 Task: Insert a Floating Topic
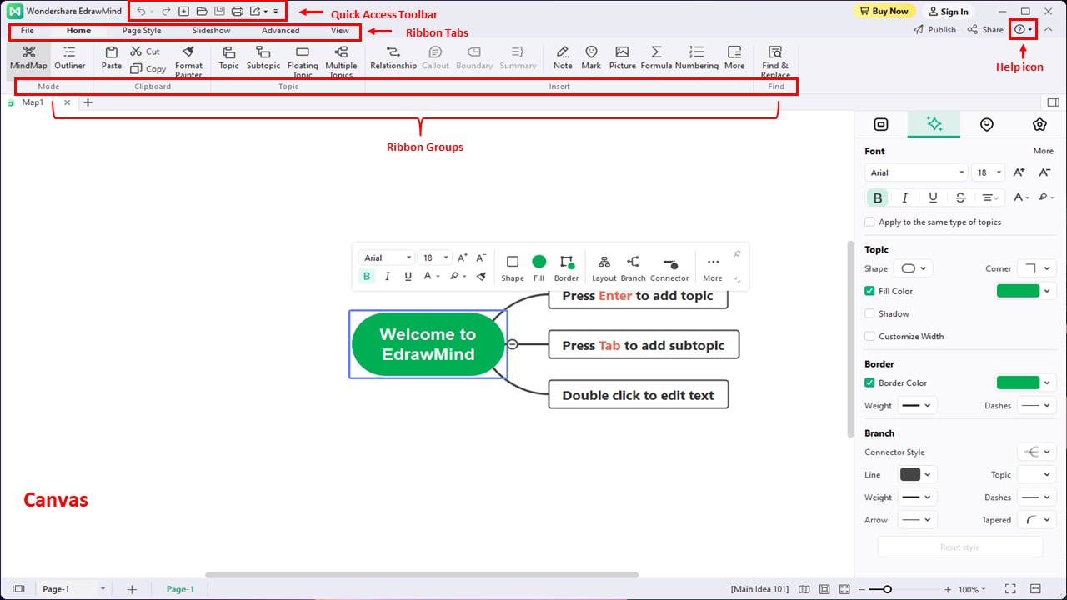coord(303,62)
